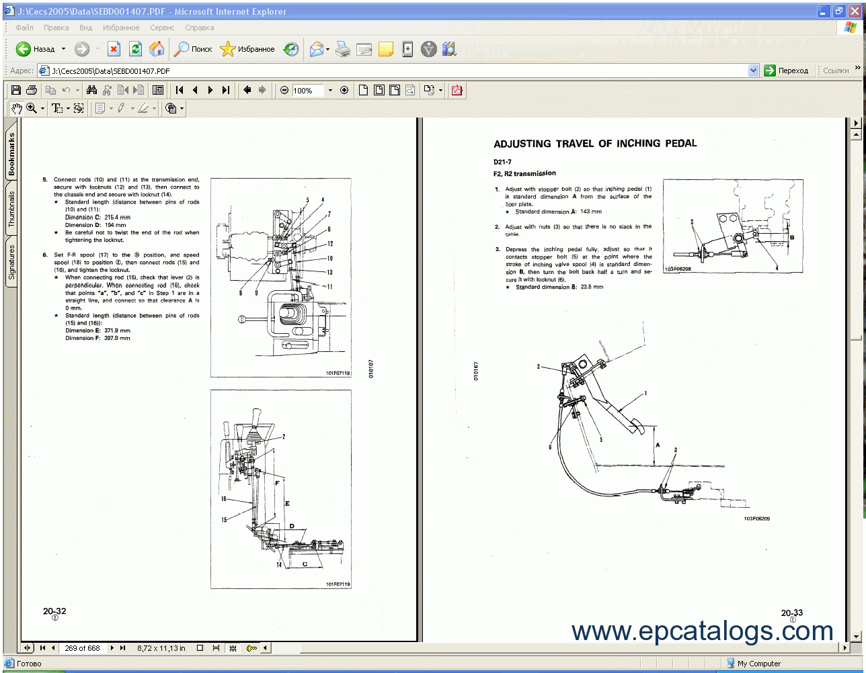Open the Mail icon dropdown arrow
The height and width of the screenshot is (673, 866).
pyautogui.click(x=327, y=49)
